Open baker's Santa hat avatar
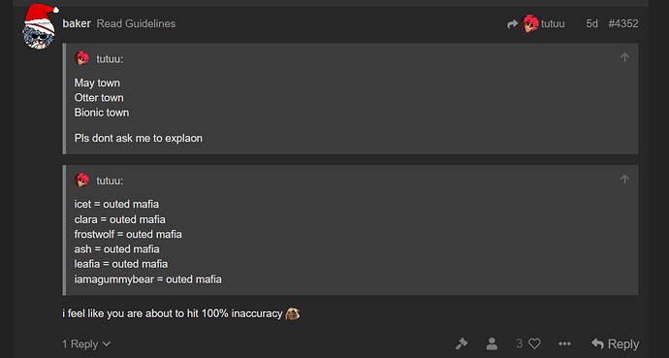The height and width of the screenshot is (358, 669). pyautogui.click(x=39, y=26)
